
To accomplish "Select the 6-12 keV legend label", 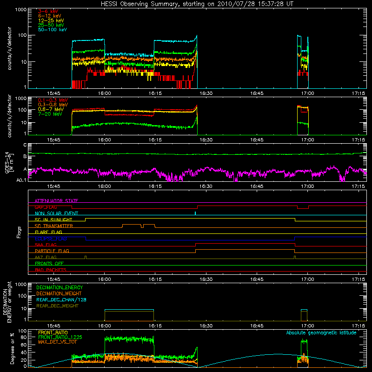I will point(50,16).
